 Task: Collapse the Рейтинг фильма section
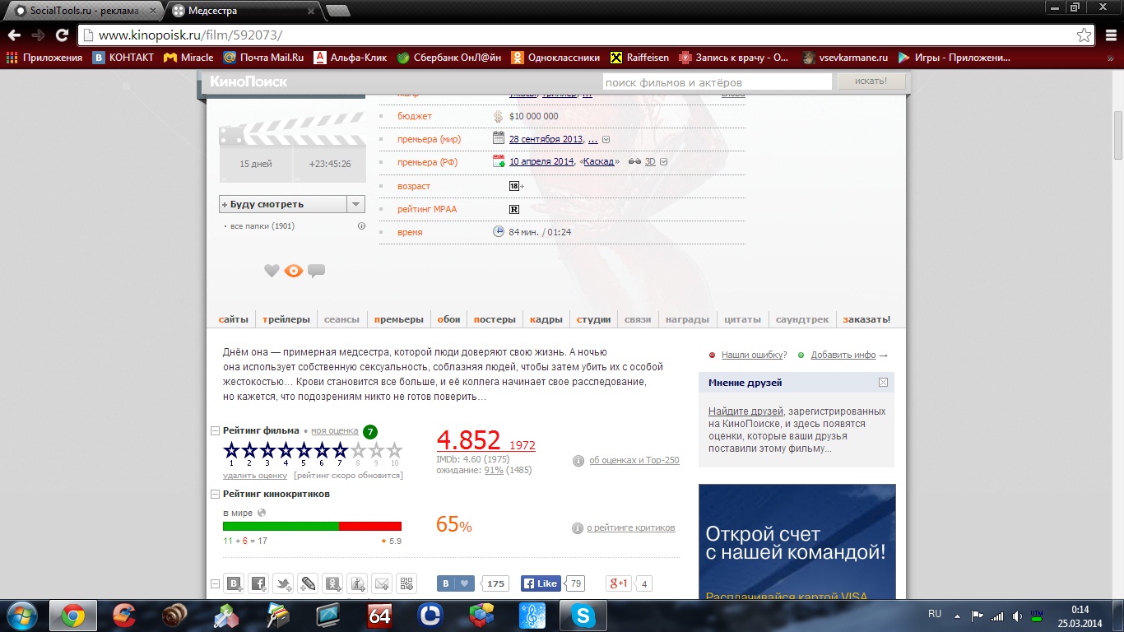tap(215, 431)
